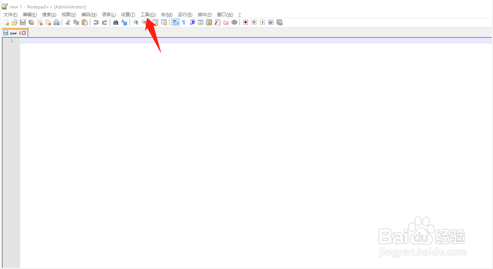Viewport: 493px width, 269px height.
Task: Run macro multiple times icon
Action: (x=271, y=22)
